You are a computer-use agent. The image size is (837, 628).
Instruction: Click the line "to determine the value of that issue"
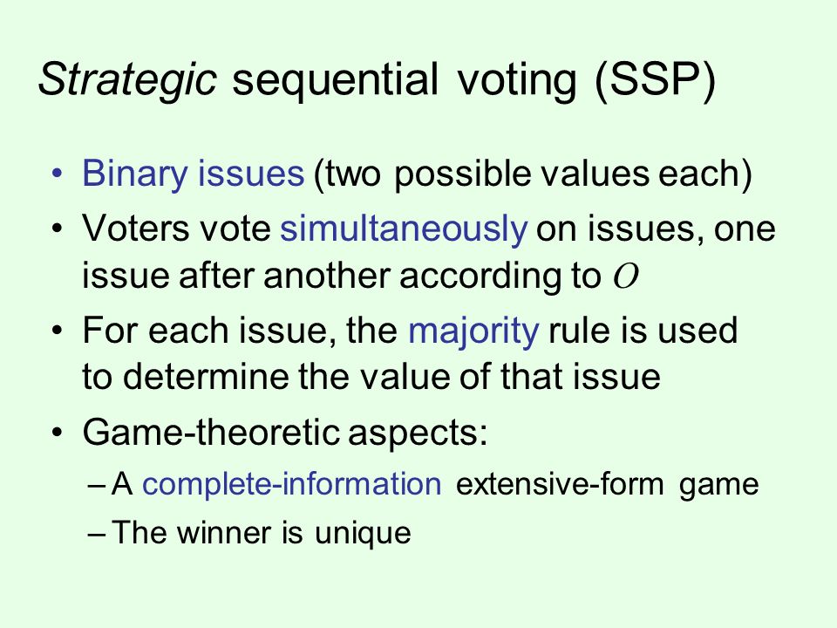(371, 376)
